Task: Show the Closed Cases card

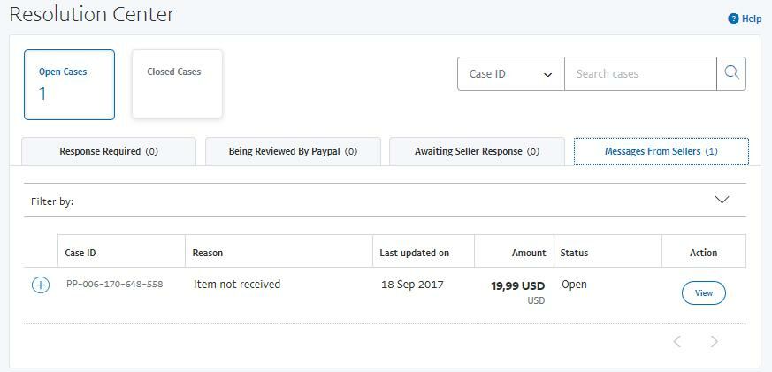Action: coord(177,84)
